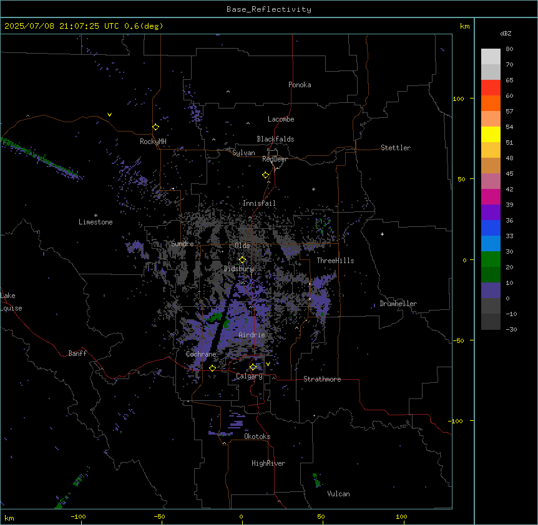
Task: Select the white asterisk marker east of Innisfail
Action: tap(313, 189)
